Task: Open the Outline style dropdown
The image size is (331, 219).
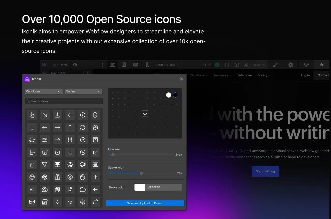Action: point(84,91)
